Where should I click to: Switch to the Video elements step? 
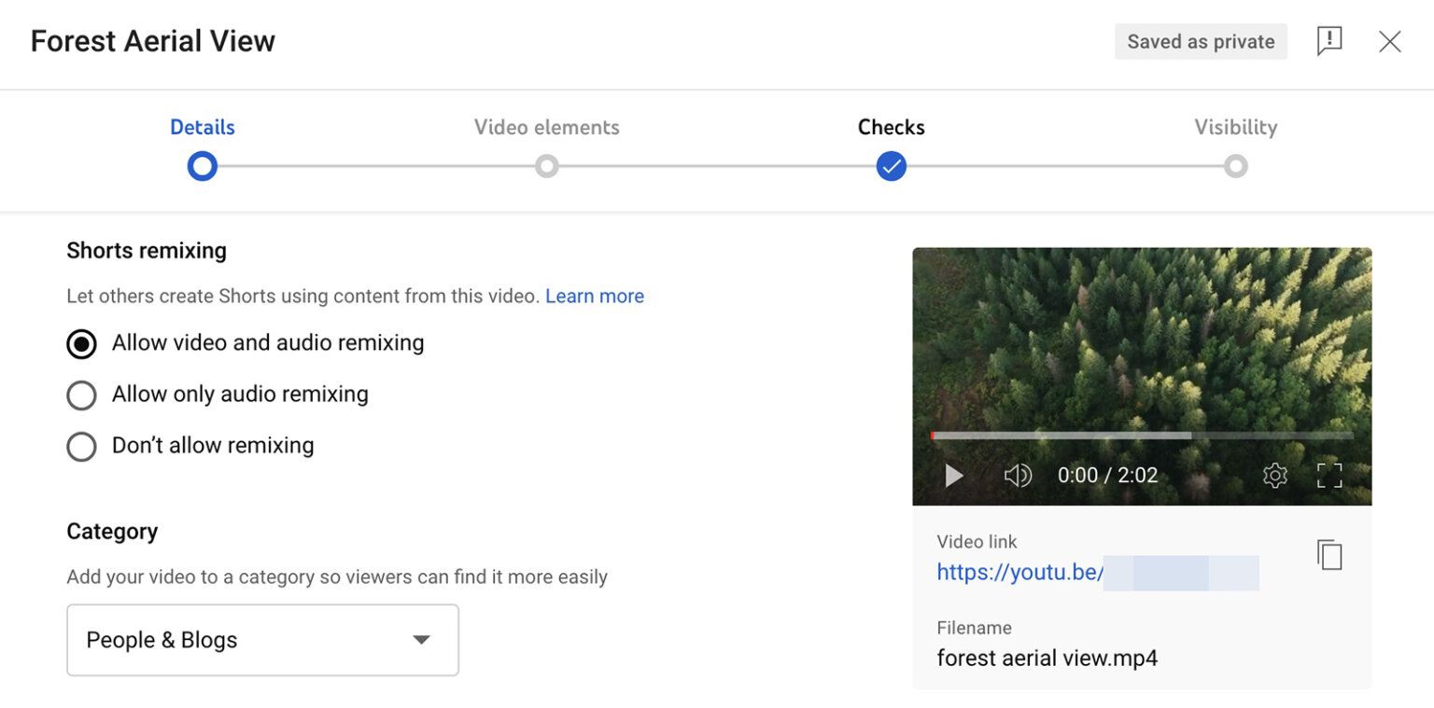[x=546, y=127]
